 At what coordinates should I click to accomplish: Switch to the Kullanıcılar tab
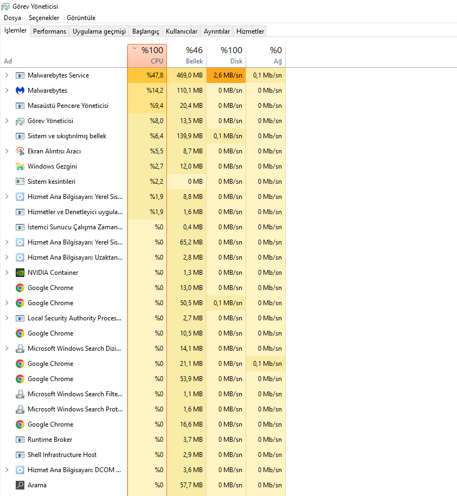(182, 31)
